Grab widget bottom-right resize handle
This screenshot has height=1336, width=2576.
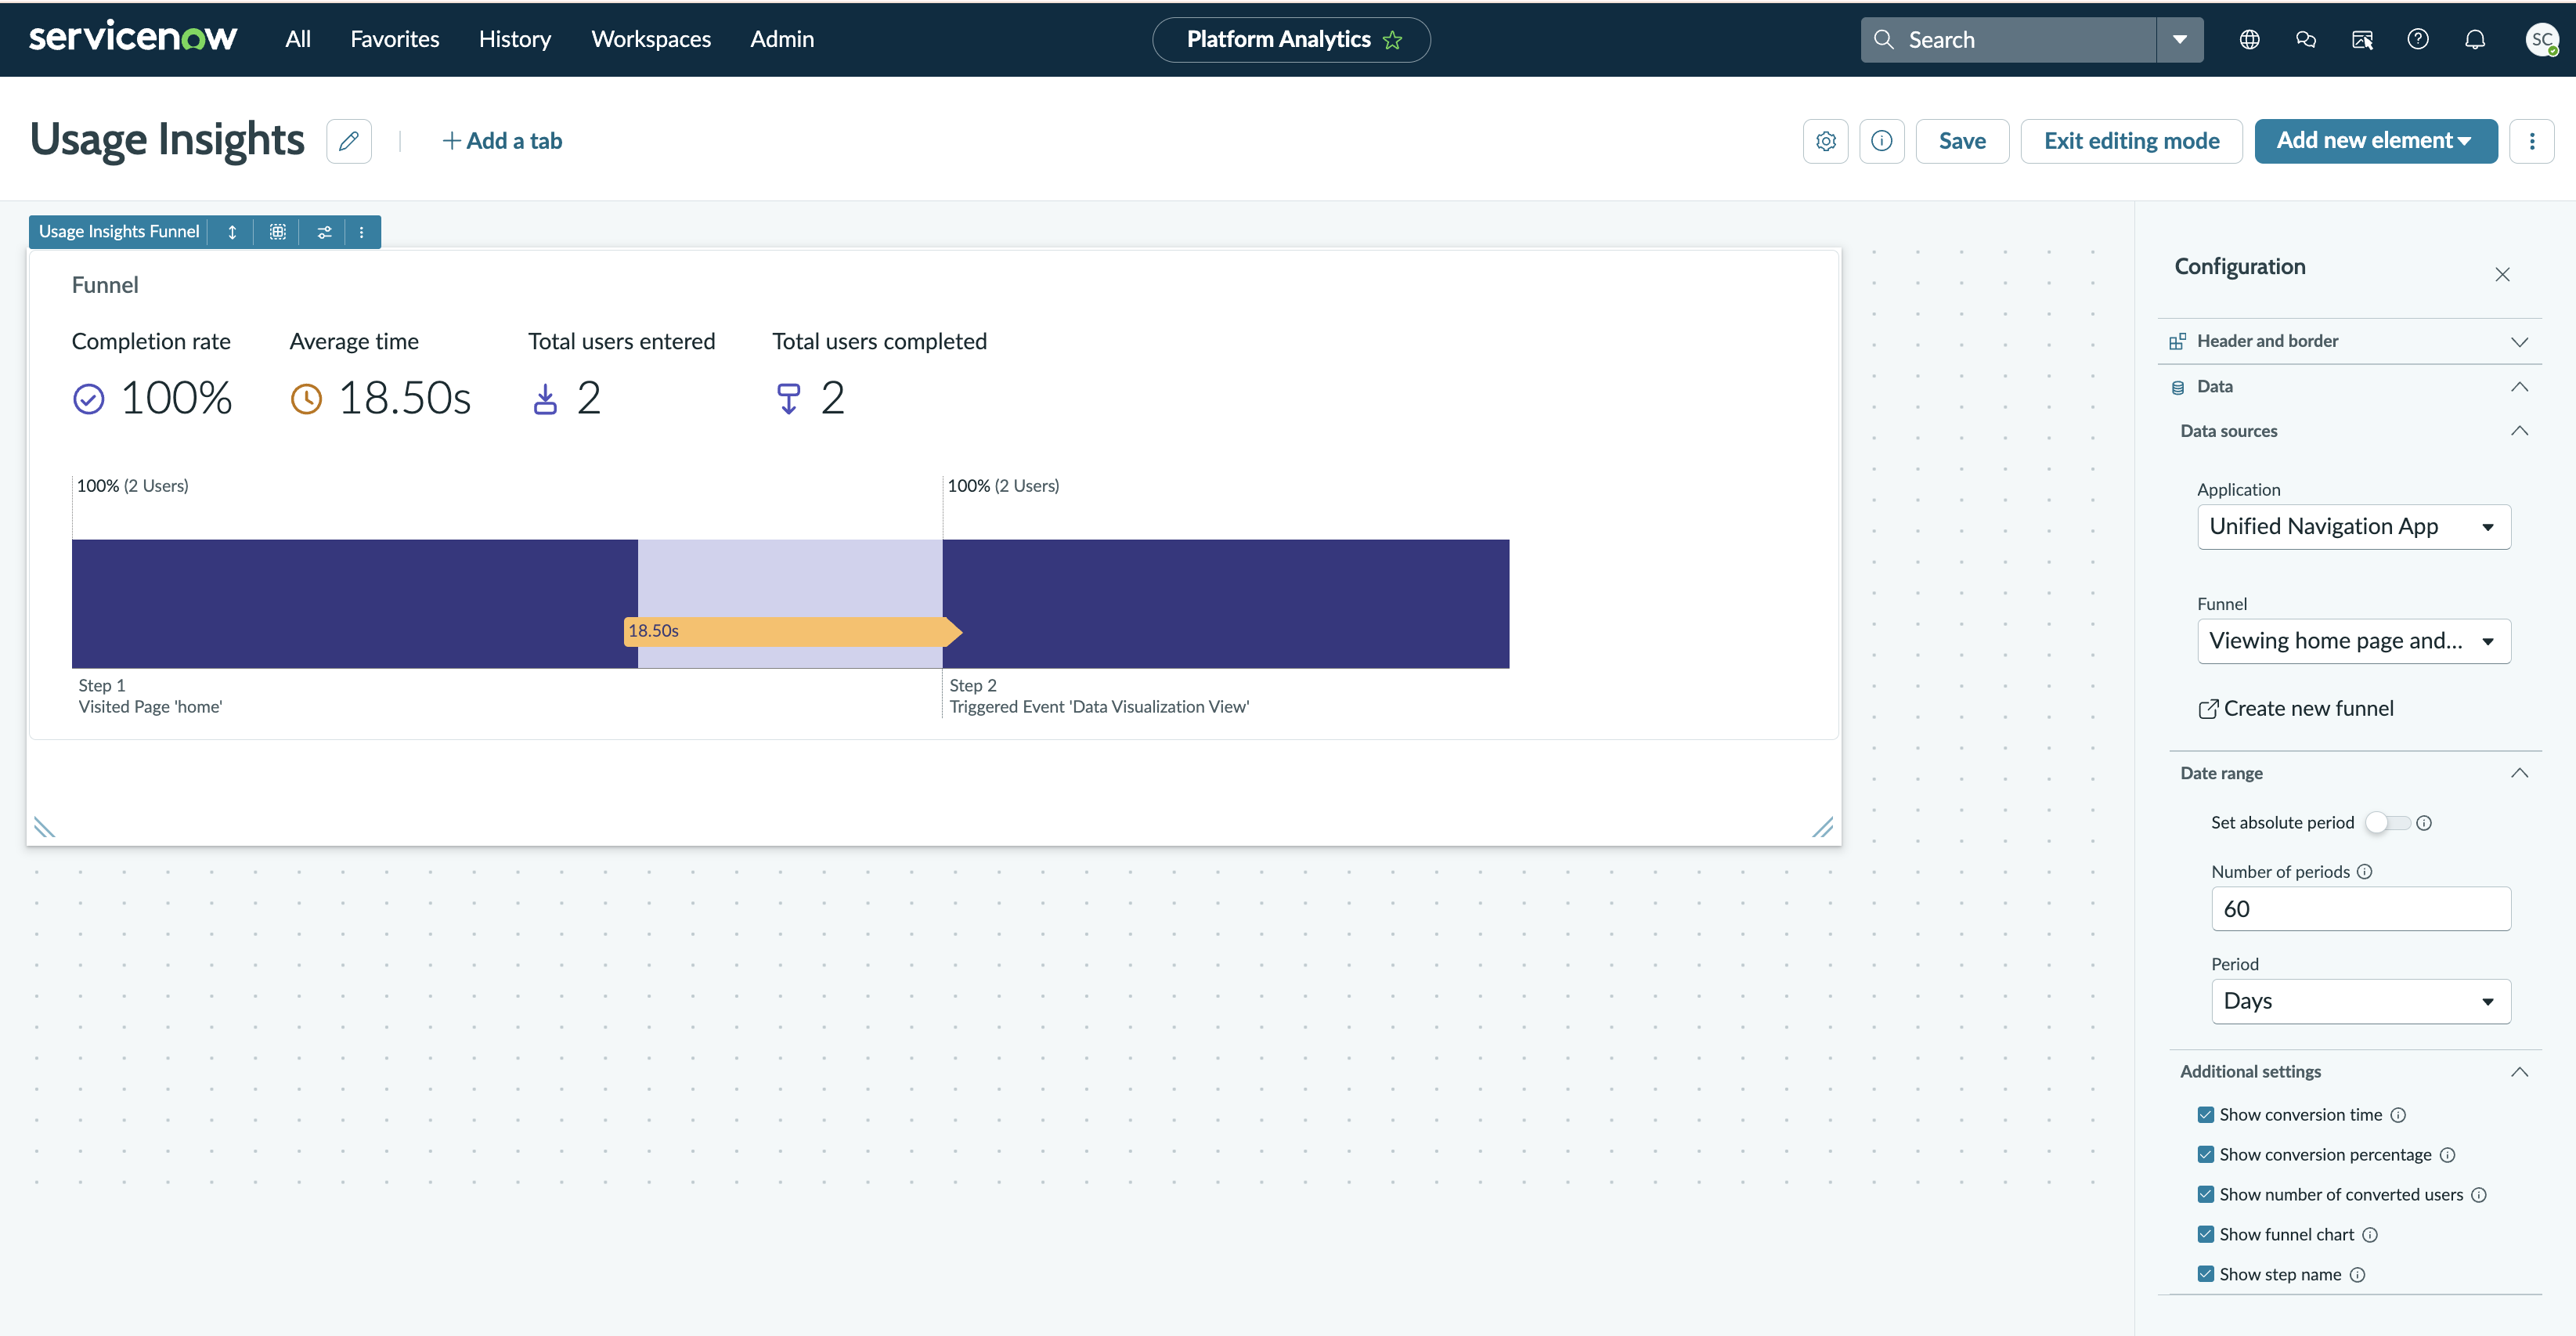click(x=1823, y=827)
